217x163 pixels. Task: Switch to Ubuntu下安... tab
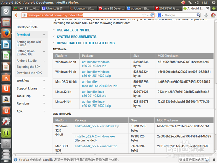[x=83, y=8]
